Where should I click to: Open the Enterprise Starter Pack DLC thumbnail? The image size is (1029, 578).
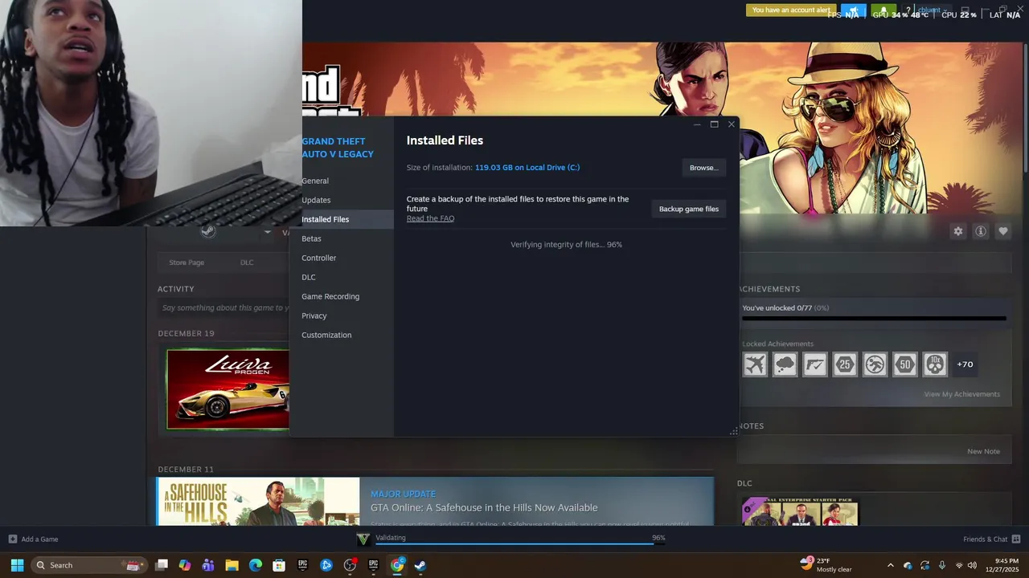click(801, 511)
